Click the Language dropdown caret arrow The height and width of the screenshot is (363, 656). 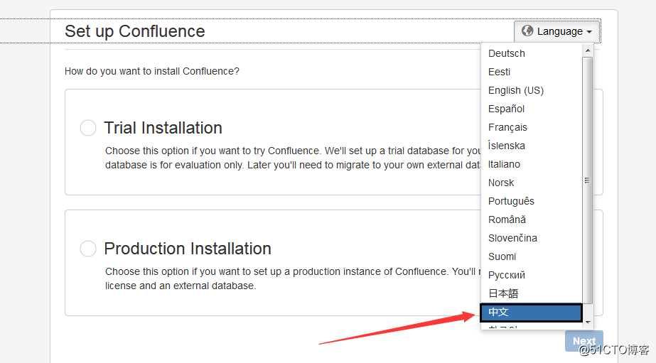point(589,32)
